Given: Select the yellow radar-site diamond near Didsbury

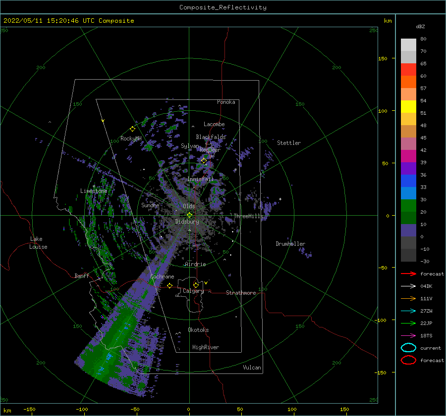Looking at the screenshot, I should (x=189, y=215).
